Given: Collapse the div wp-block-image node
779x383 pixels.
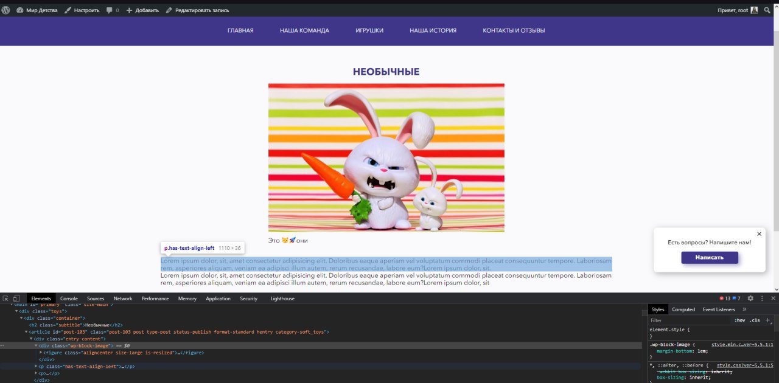Looking at the screenshot, I should click(36, 345).
